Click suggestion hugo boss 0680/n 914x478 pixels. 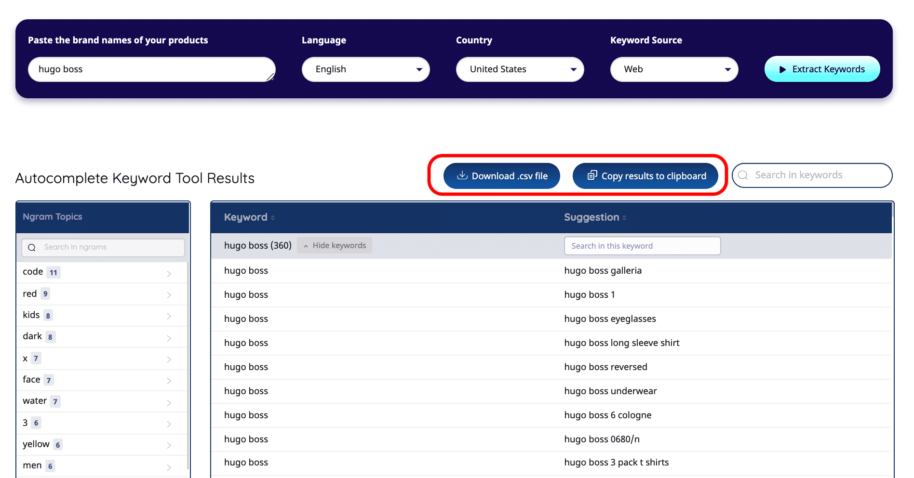click(602, 439)
